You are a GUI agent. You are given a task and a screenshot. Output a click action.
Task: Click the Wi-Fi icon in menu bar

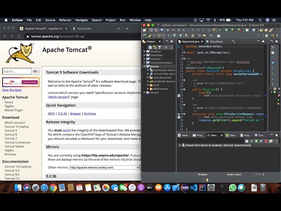pyautogui.click(x=208, y=20)
